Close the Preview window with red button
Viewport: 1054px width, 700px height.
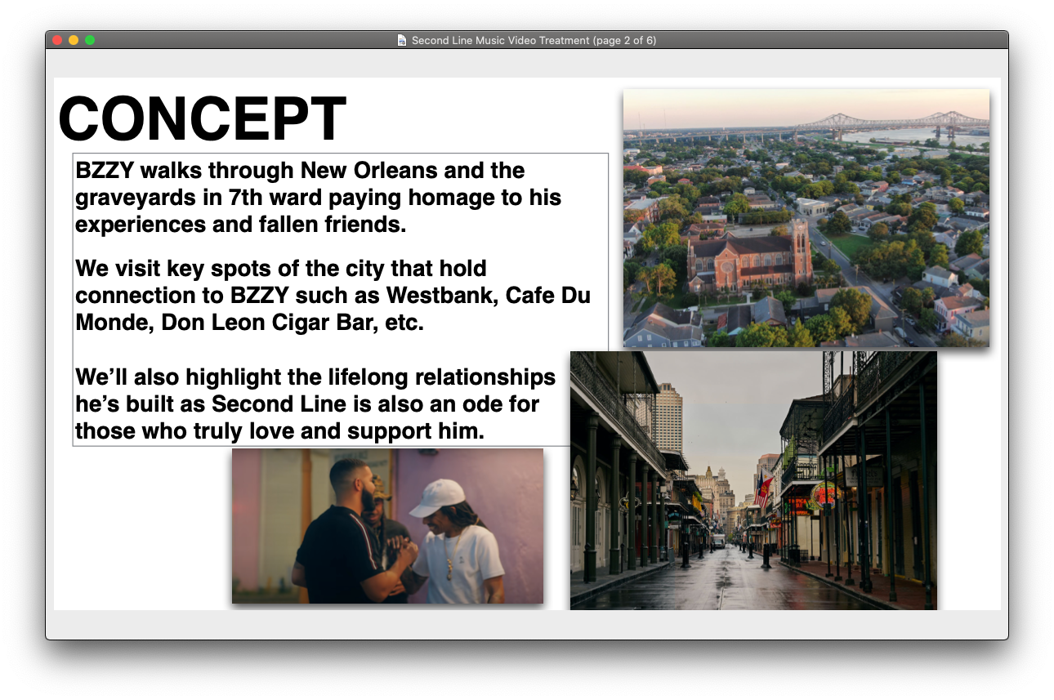click(57, 40)
